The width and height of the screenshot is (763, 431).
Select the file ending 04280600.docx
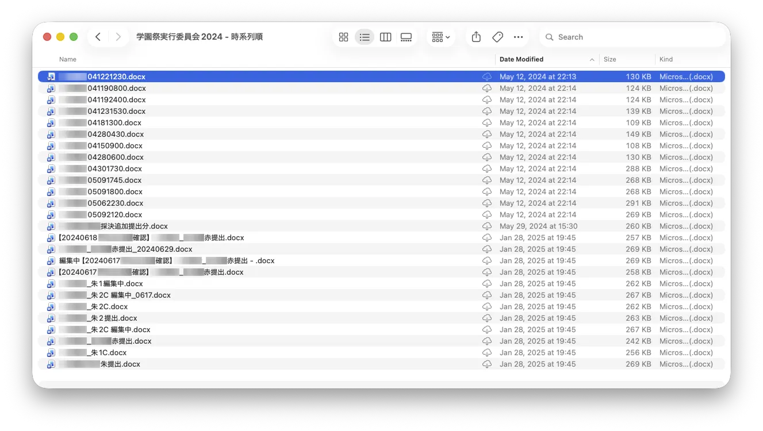pos(382,157)
